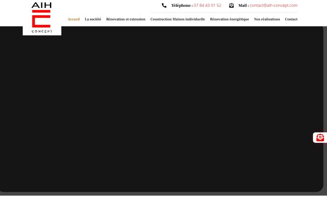The height and width of the screenshot is (204, 327).
Task: Click the Téléphone label text
Action: click(182, 5)
